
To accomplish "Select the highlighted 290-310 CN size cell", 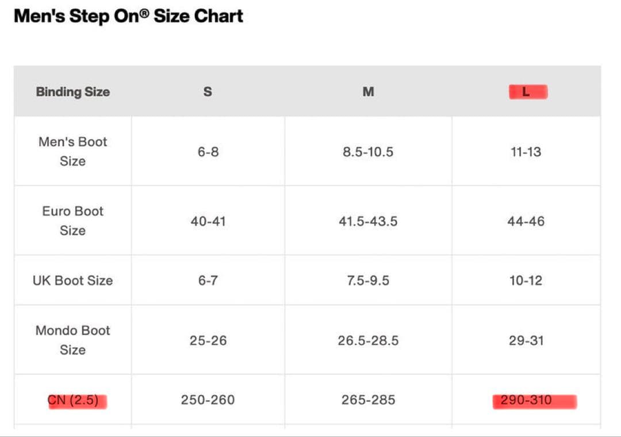I will (x=526, y=400).
